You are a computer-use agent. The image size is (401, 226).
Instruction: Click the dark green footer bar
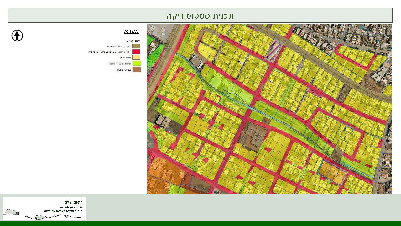click(200, 223)
